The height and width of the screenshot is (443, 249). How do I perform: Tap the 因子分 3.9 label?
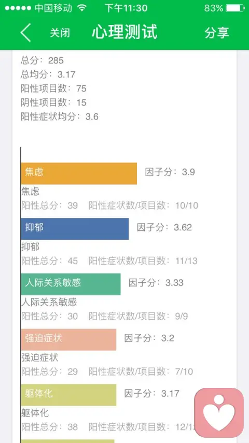point(170,172)
